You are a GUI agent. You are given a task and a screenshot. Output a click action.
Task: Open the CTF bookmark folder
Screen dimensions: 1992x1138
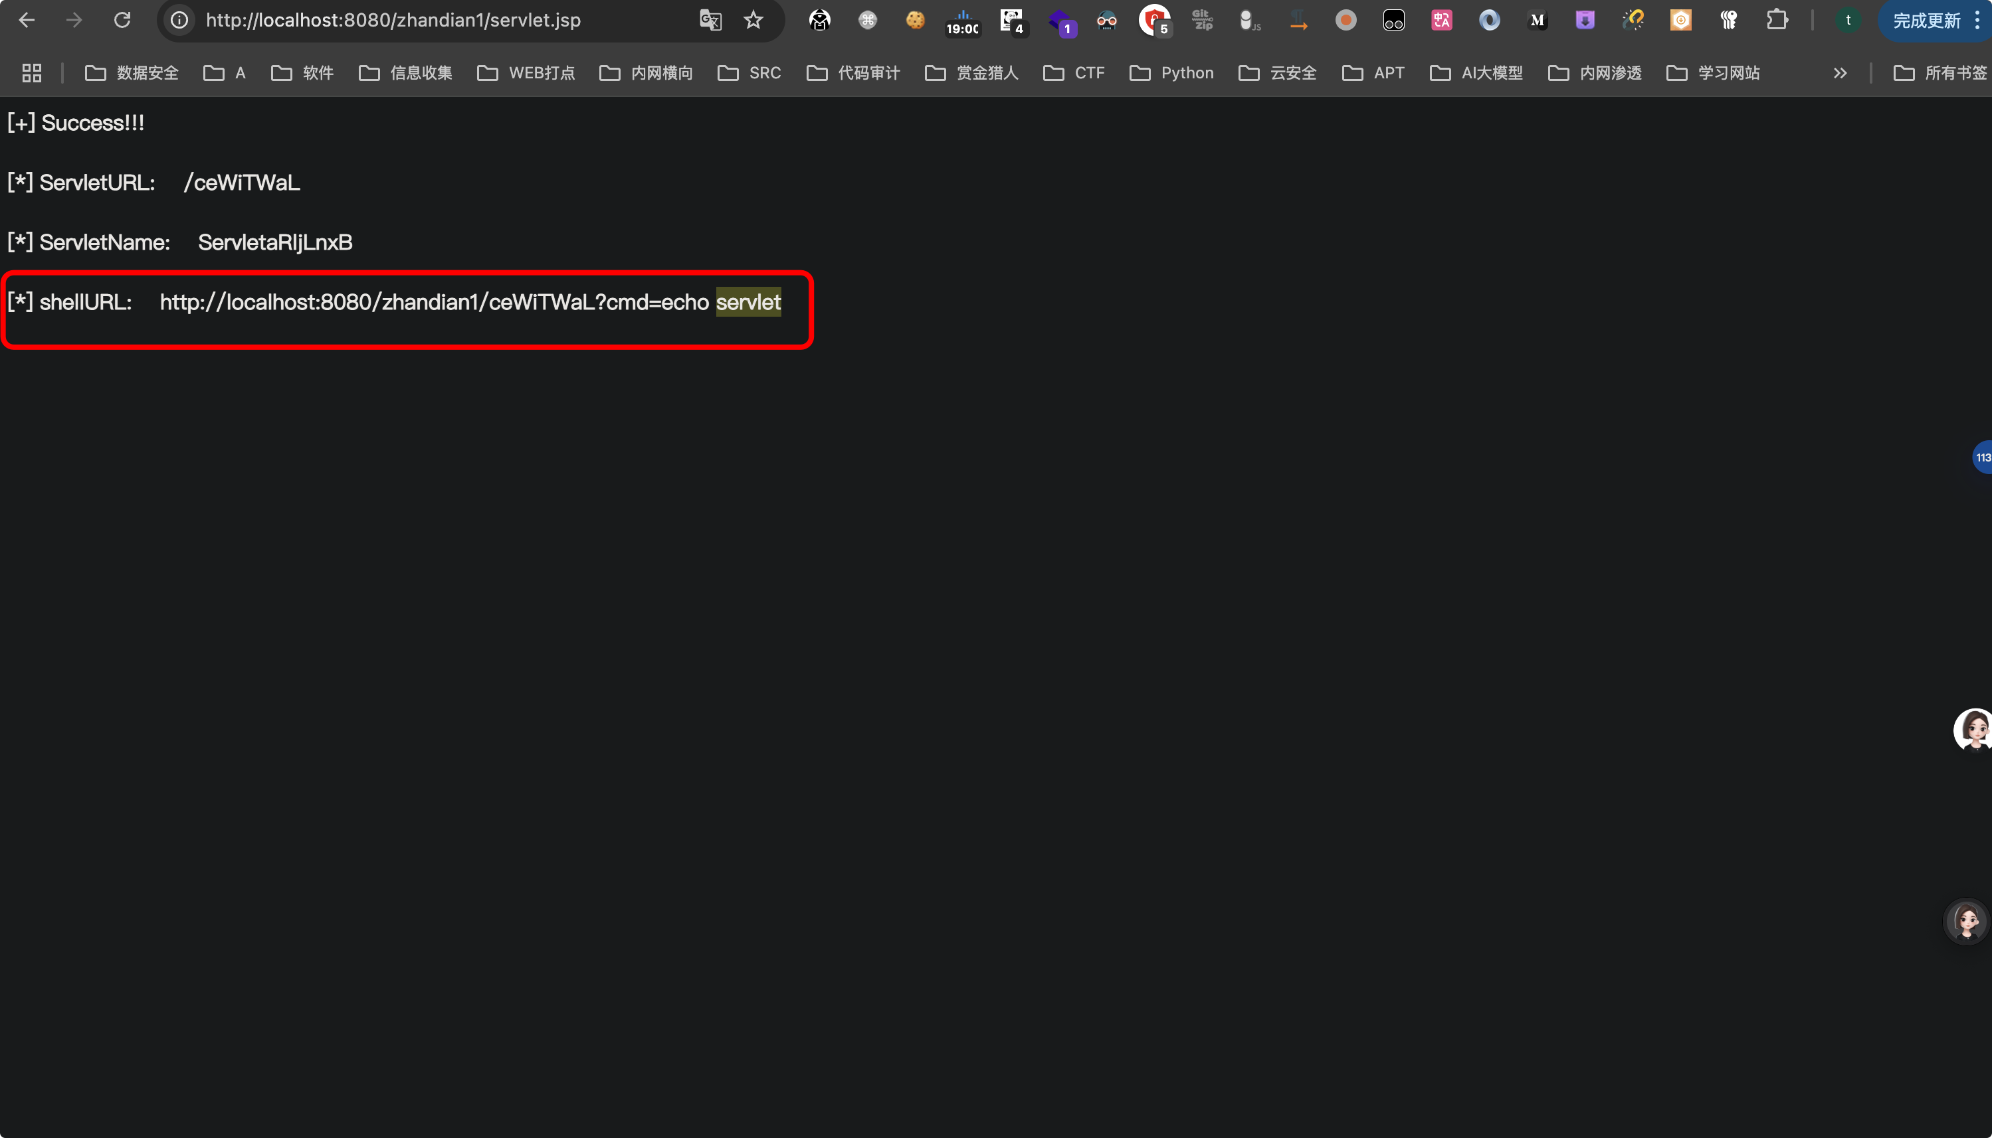click(x=1074, y=72)
